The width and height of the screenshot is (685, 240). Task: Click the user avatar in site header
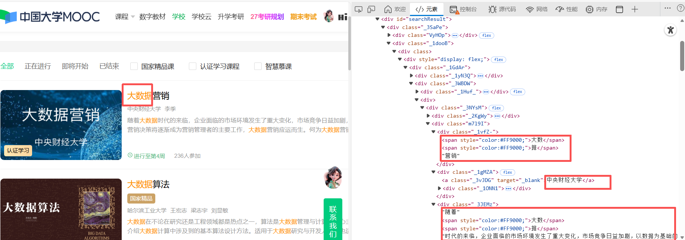click(329, 16)
